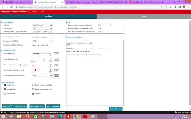The width and height of the screenshot is (191, 119).
Task: Open the Paint app from the taskbar
Action: 93,116
